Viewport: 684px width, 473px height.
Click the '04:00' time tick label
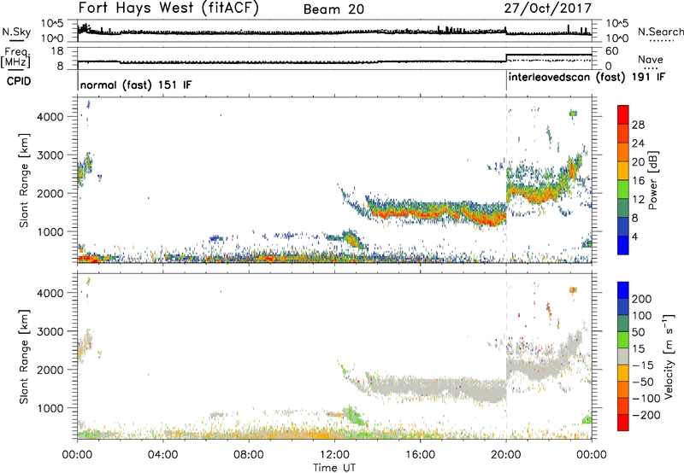[x=163, y=455]
